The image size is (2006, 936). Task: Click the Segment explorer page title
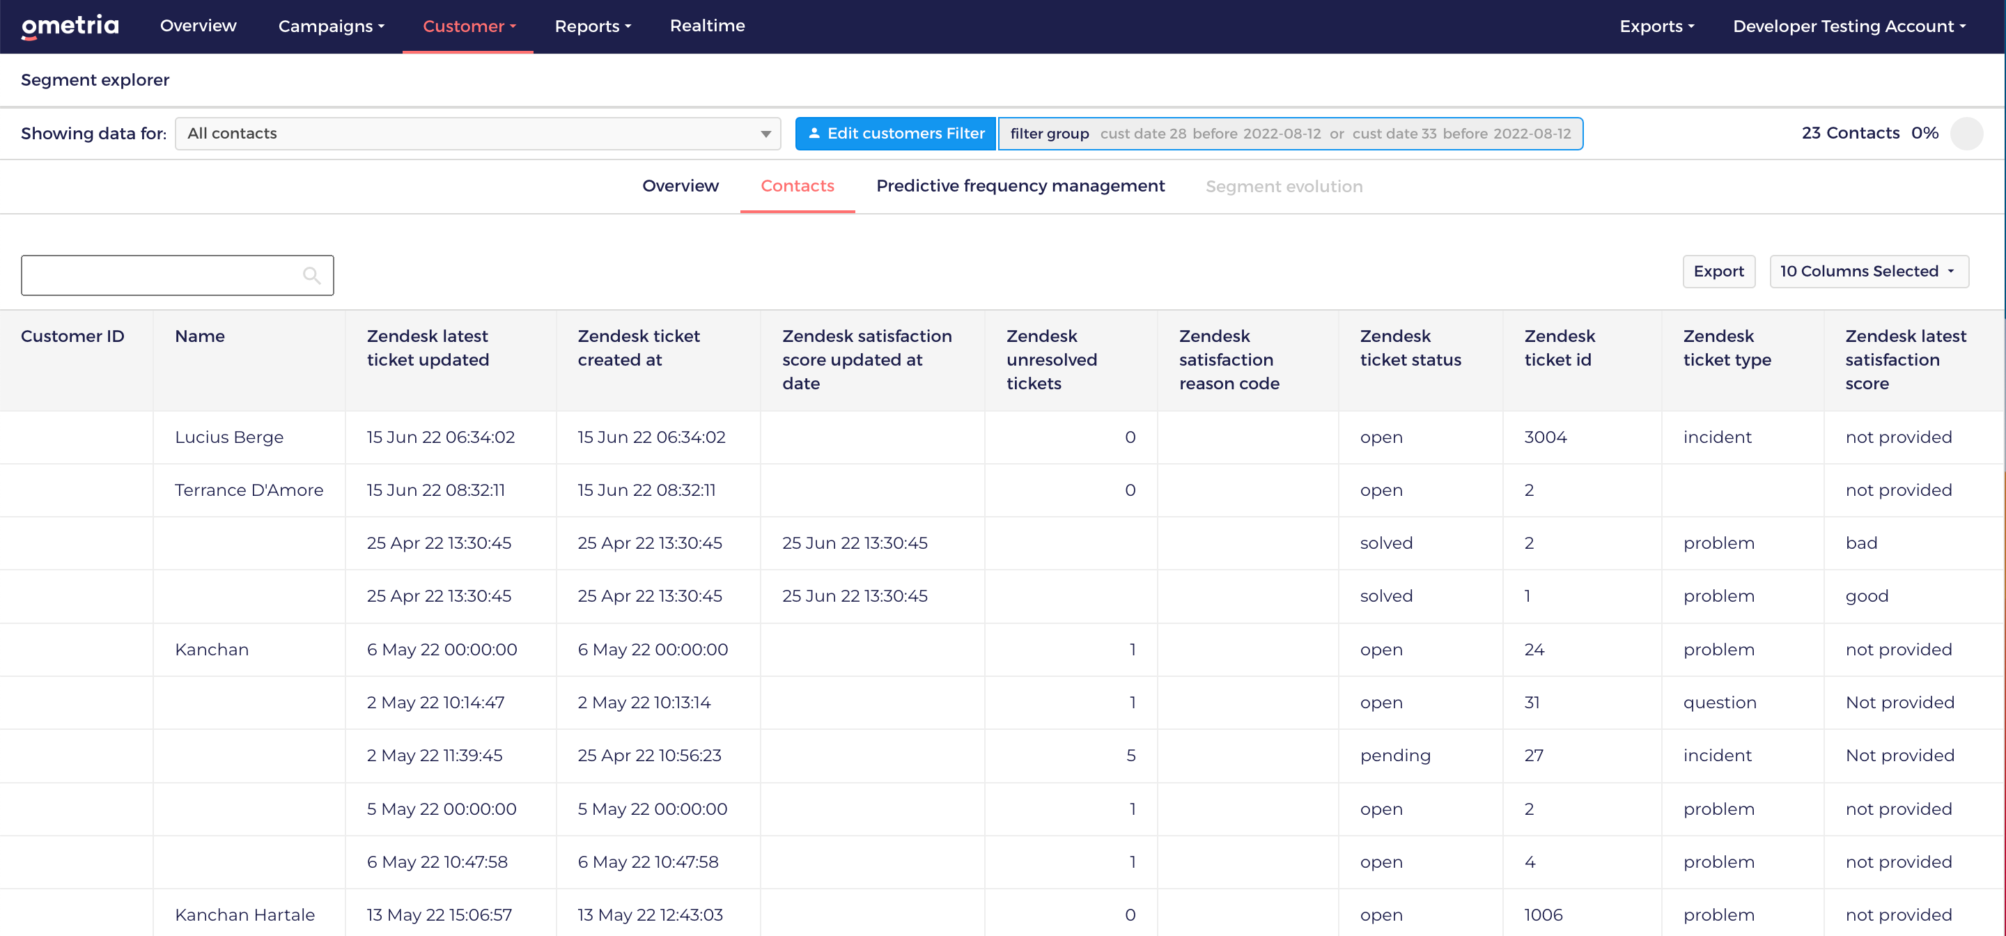(95, 79)
